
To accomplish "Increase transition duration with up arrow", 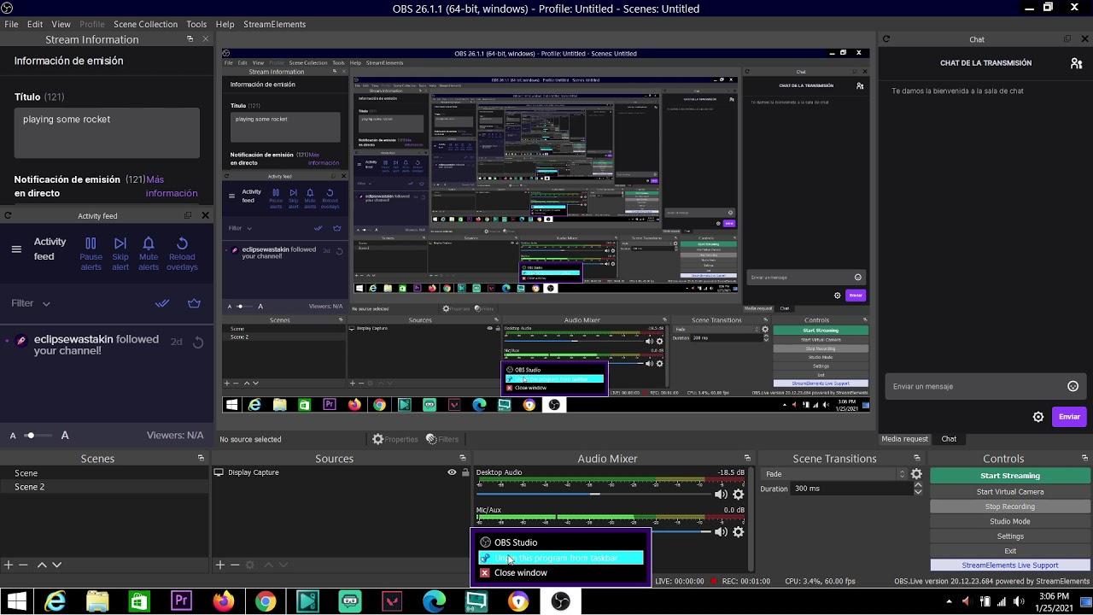I will [x=918, y=485].
